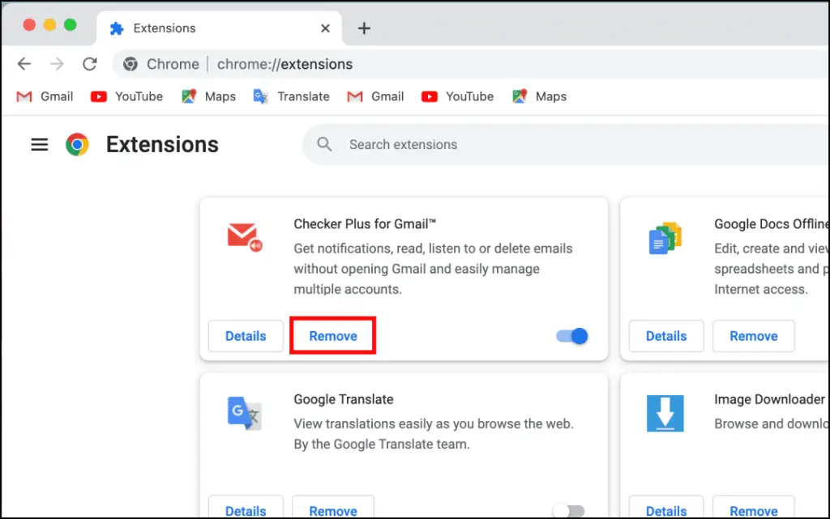Click the Google Docs Offline extension icon
The height and width of the screenshot is (519, 830).
(x=665, y=238)
